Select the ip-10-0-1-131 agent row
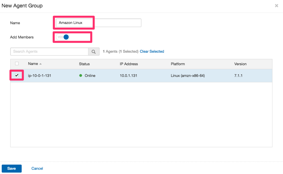 tap(39, 75)
